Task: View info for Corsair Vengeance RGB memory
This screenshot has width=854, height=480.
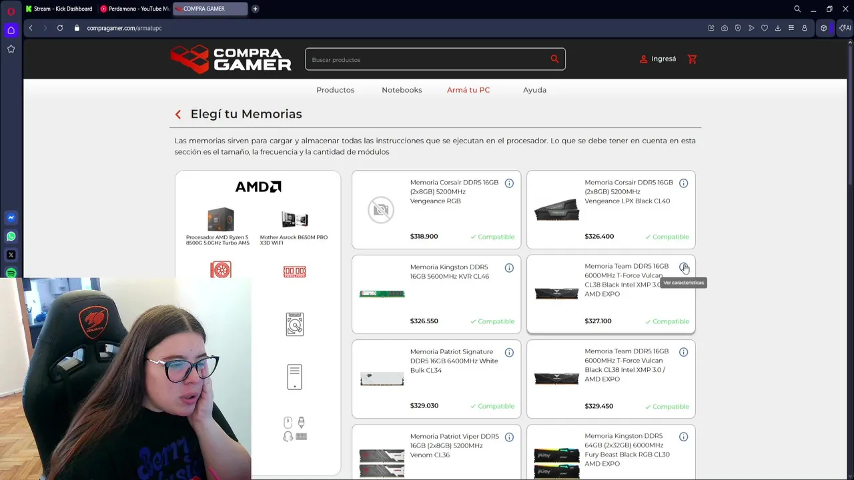Action: pos(509,183)
